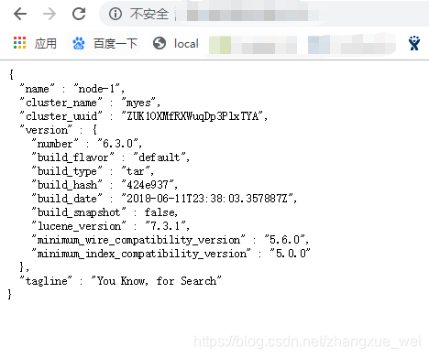The height and width of the screenshot is (358, 429).
Task: Select index compatibility version "5.0.0"
Action: tap(290, 254)
